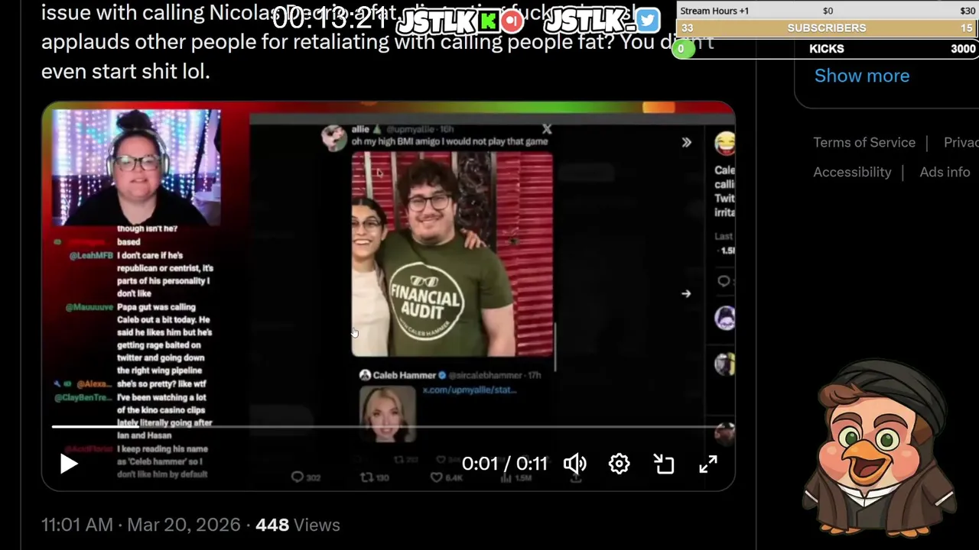
Task: Click the Stream Hours +1 goal row
Action: click(827, 11)
